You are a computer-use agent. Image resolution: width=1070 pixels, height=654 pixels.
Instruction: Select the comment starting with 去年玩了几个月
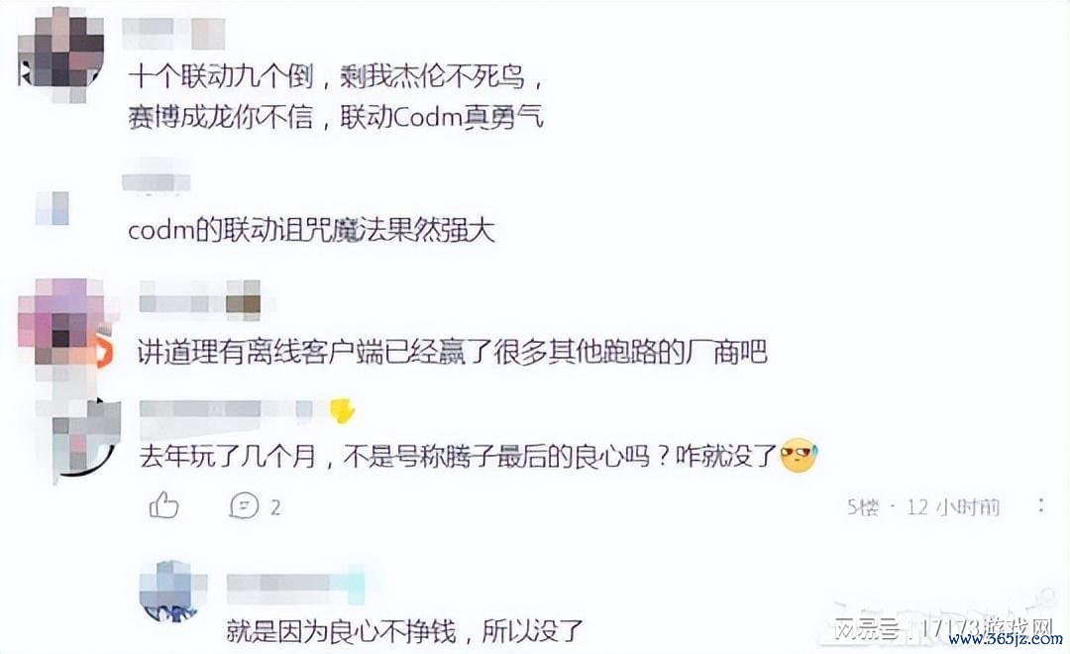coord(478,456)
